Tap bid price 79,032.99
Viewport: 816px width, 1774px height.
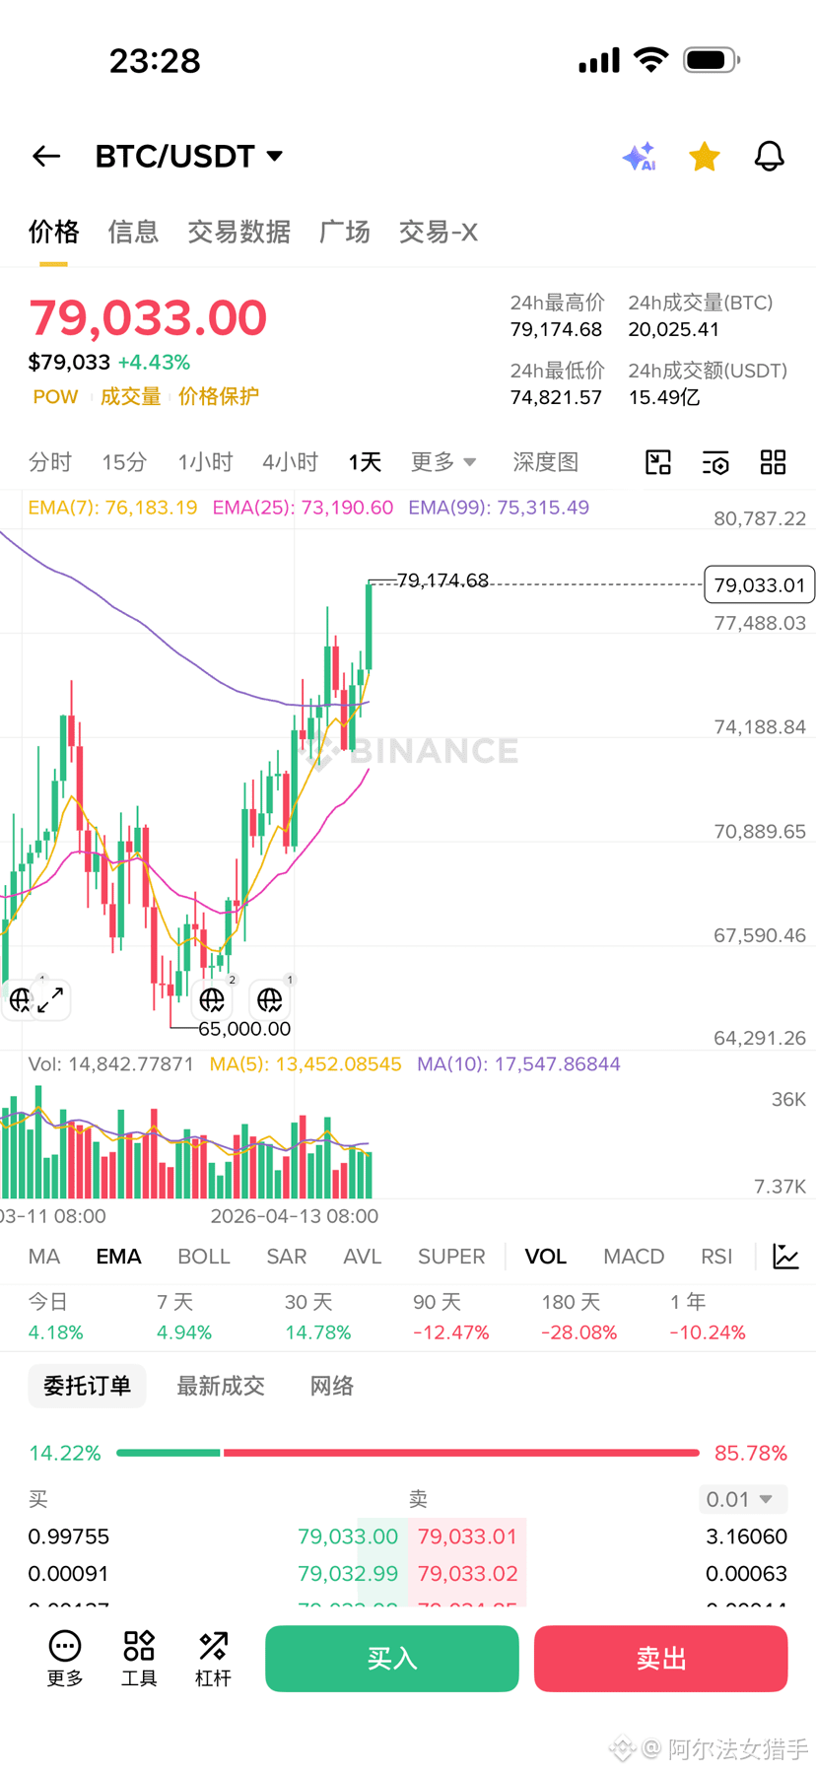[x=348, y=1574]
